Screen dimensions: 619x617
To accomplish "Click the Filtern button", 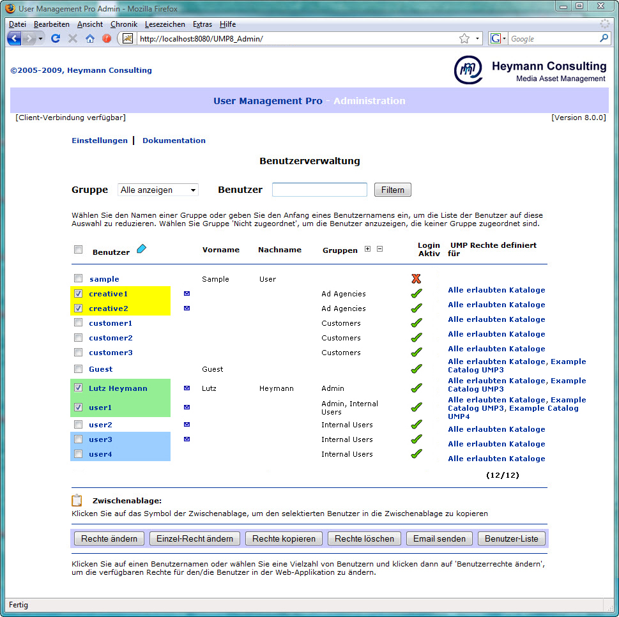I will click(393, 190).
